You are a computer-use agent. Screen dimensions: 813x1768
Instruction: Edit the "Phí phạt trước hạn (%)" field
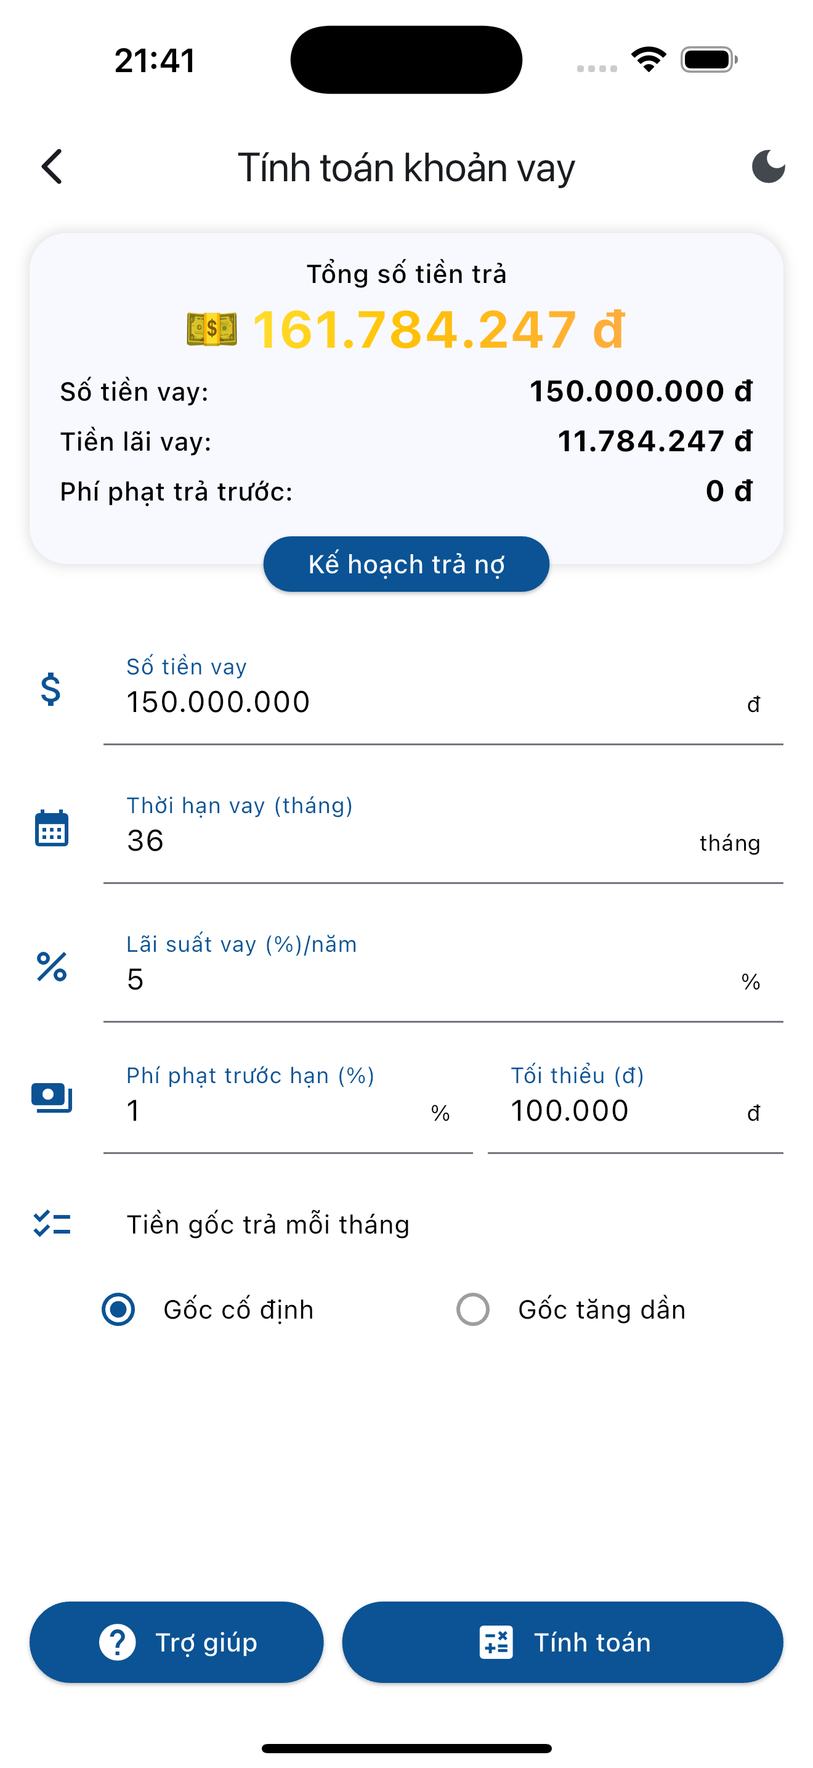(x=274, y=1111)
